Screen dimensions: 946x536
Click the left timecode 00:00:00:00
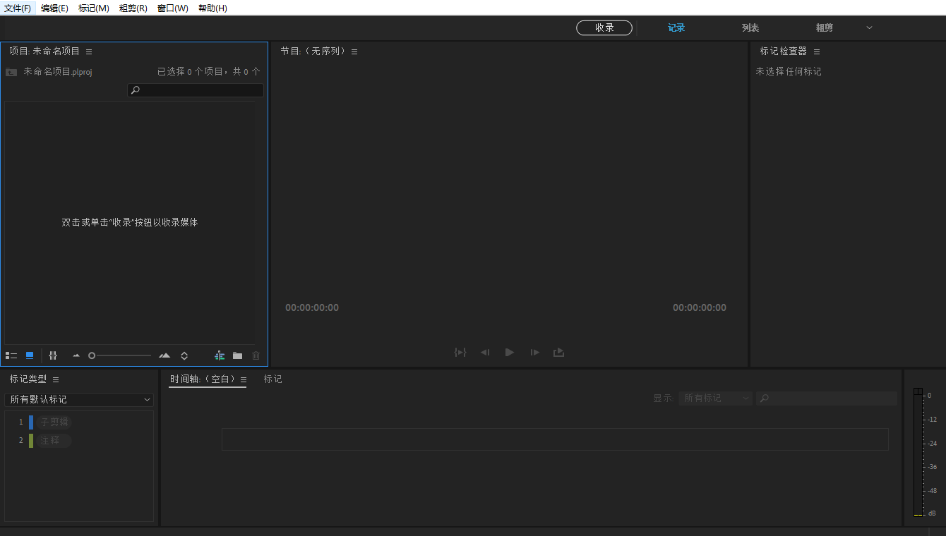point(312,307)
